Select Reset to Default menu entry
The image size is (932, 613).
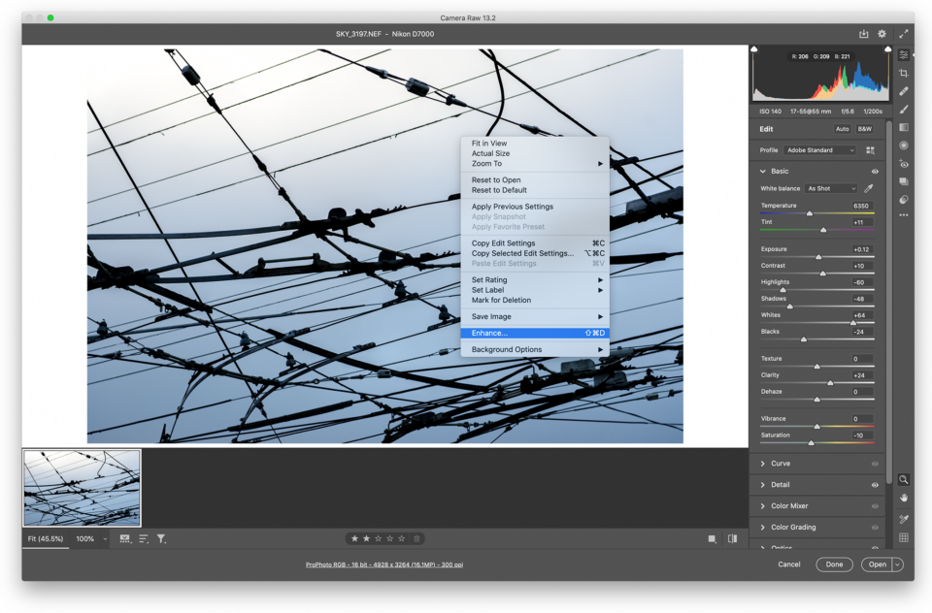[499, 190]
